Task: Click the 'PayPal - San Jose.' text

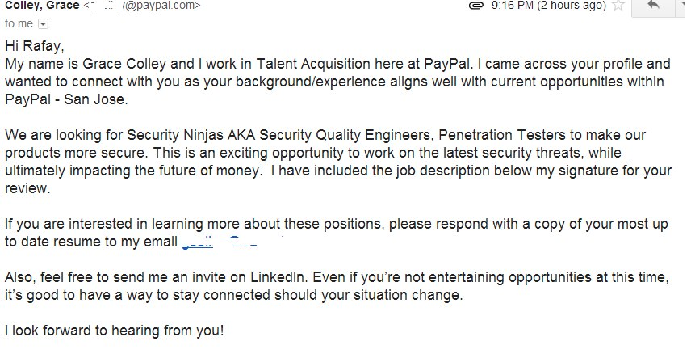Action: (x=66, y=99)
